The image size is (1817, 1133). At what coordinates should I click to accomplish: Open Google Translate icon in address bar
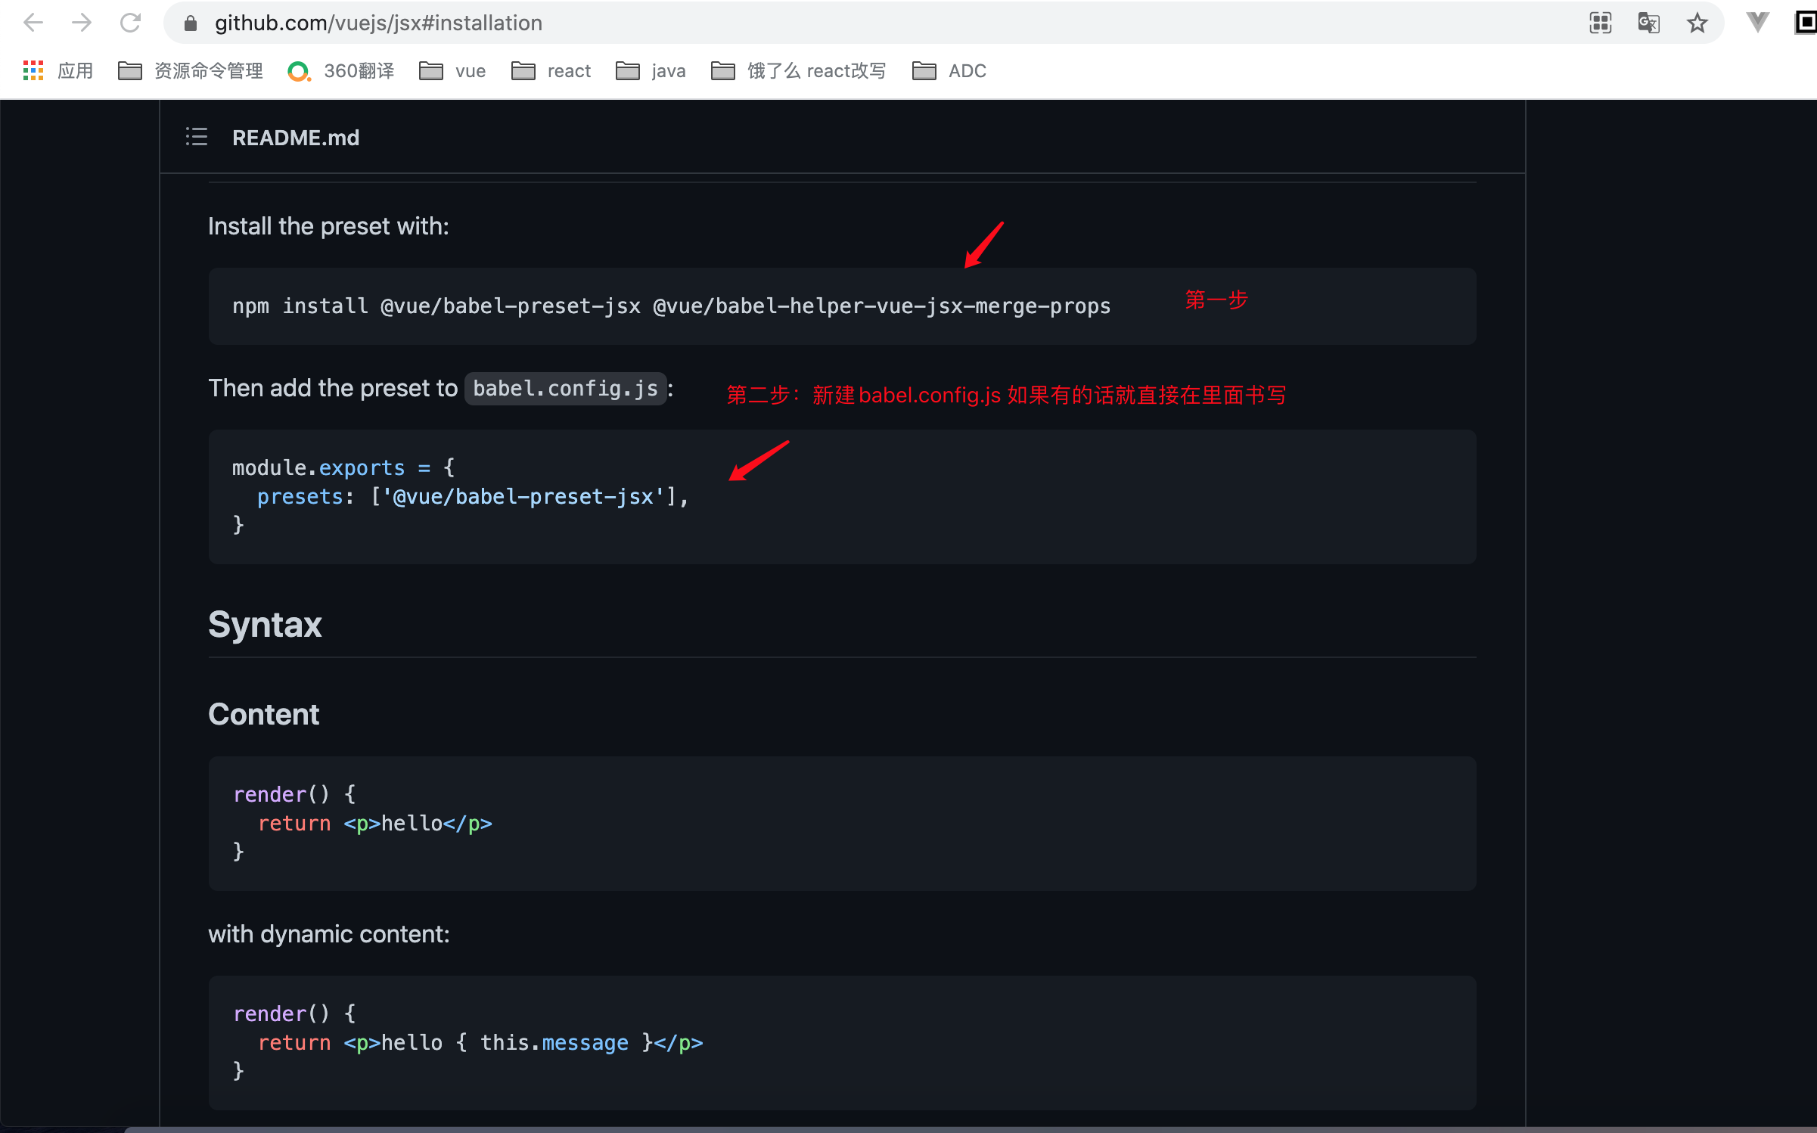click(x=1649, y=23)
